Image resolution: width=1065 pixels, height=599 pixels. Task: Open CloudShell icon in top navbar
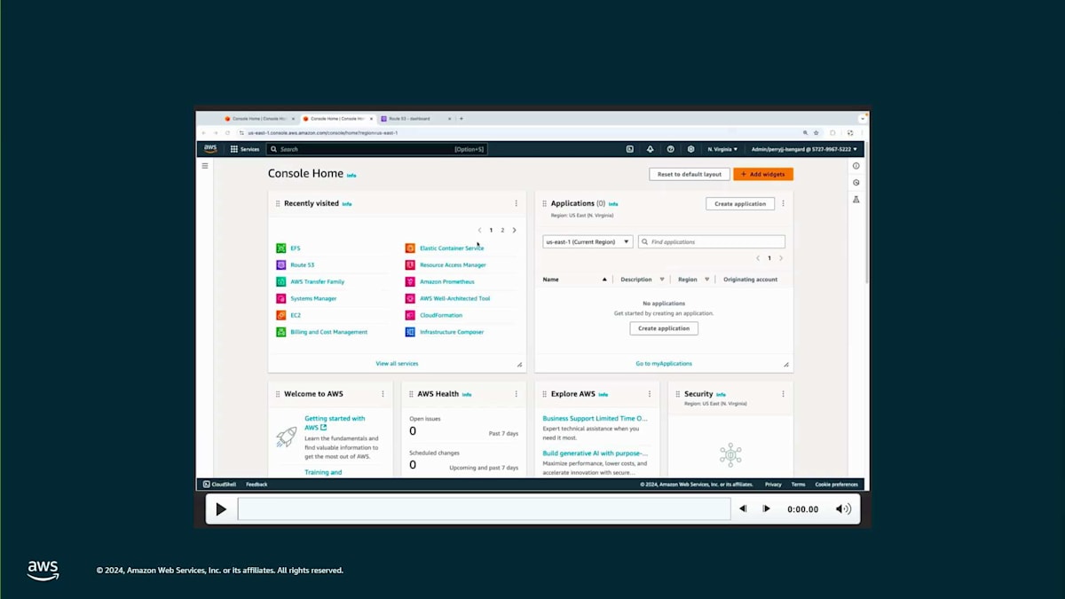click(630, 149)
